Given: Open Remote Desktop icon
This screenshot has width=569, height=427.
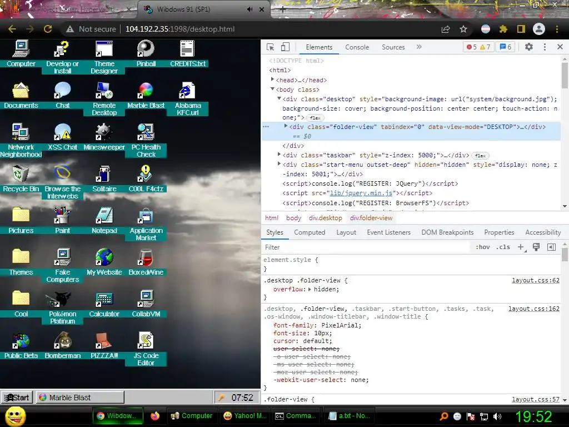Looking at the screenshot, I should (104, 99).
